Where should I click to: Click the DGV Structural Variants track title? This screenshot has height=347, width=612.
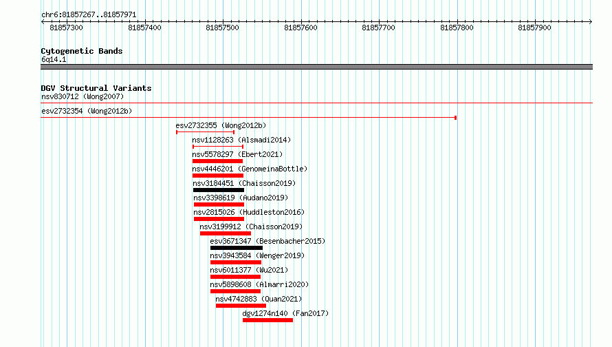[x=96, y=88]
